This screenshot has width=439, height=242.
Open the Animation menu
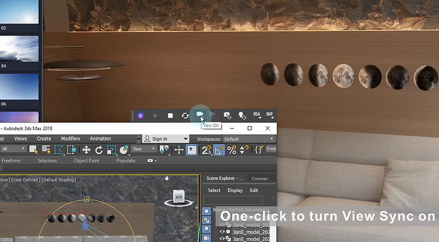coord(100,138)
